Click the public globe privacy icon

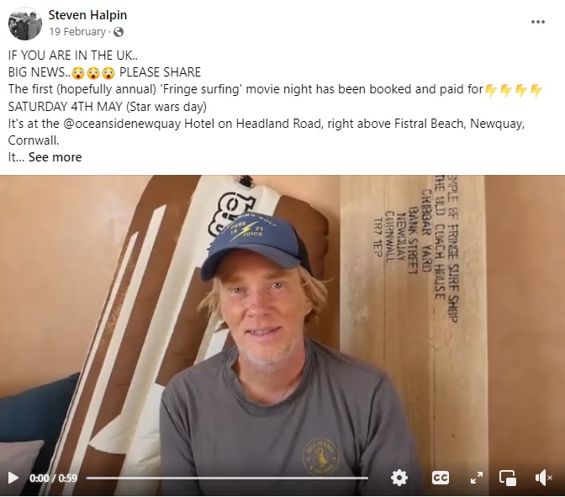[x=119, y=32]
